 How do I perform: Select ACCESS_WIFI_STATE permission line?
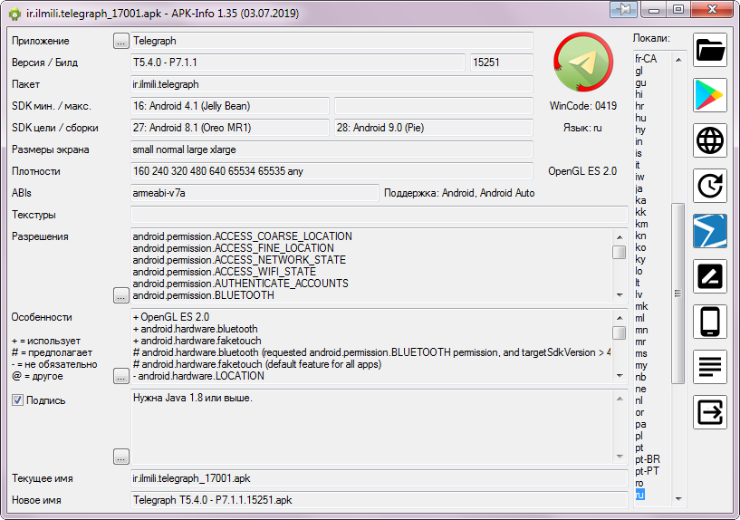coord(224,272)
